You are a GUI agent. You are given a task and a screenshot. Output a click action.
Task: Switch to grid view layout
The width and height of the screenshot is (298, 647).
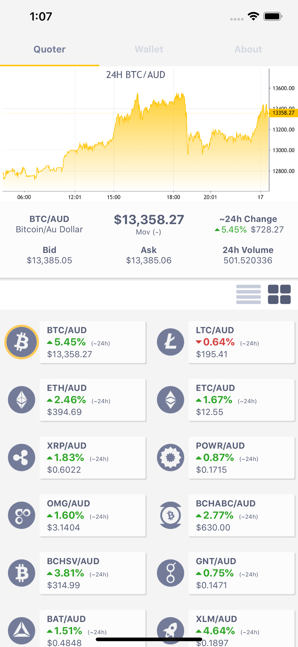(279, 294)
